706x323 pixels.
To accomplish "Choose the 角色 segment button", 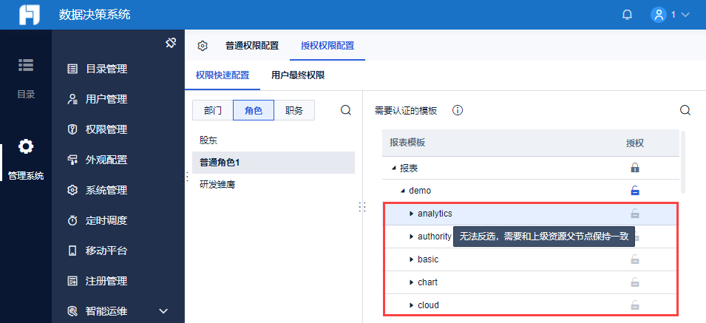I will 254,110.
